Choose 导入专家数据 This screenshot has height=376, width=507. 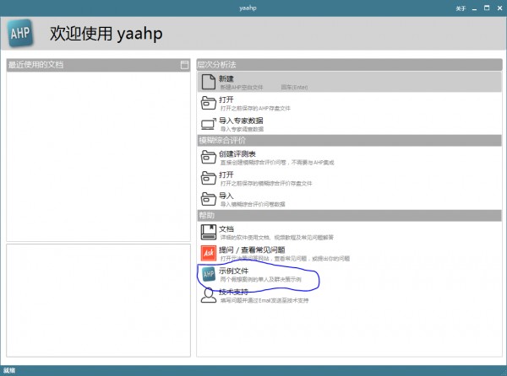pyautogui.click(x=349, y=124)
